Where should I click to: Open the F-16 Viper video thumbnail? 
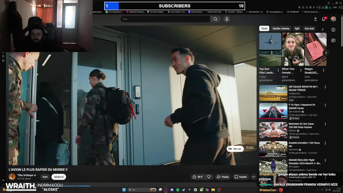pyautogui.click(x=273, y=111)
